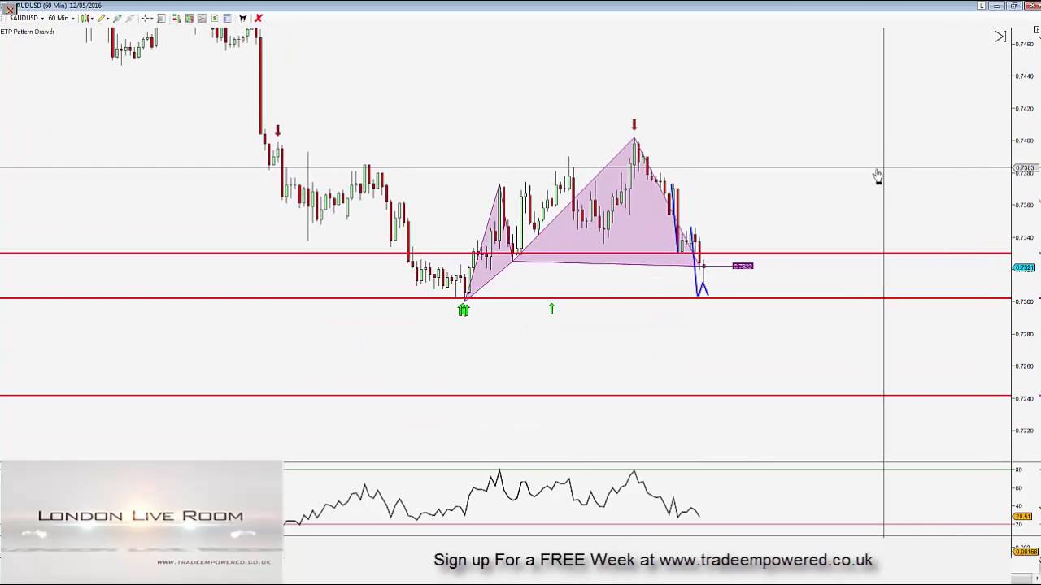
Task: Click the 0.7300 price axis label
Action: pyautogui.click(x=1025, y=301)
